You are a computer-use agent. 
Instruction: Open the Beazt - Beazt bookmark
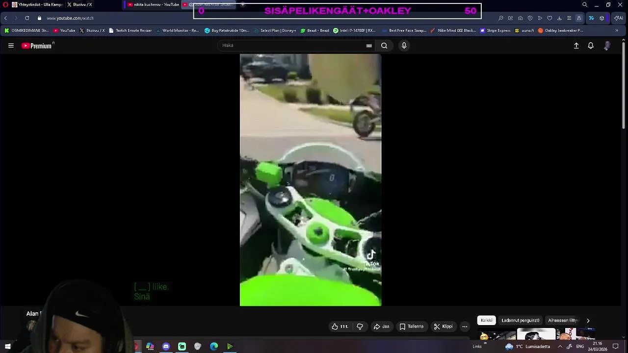point(314,30)
